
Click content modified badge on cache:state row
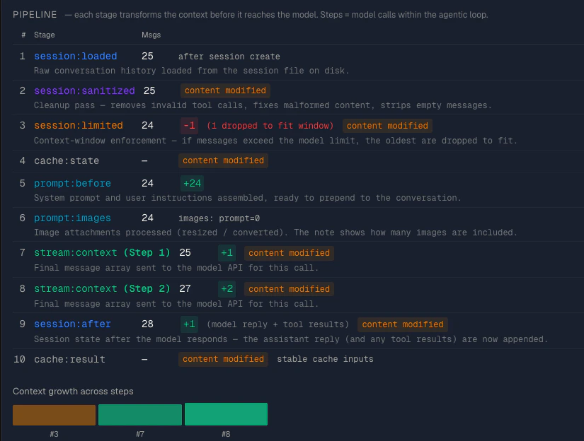(x=223, y=160)
